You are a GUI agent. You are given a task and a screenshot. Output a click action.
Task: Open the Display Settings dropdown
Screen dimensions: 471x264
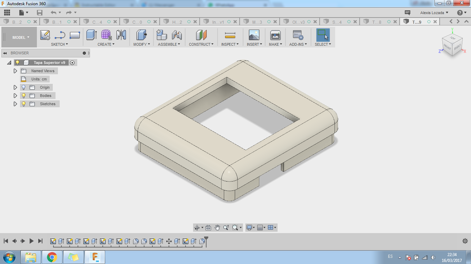coord(250,228)
